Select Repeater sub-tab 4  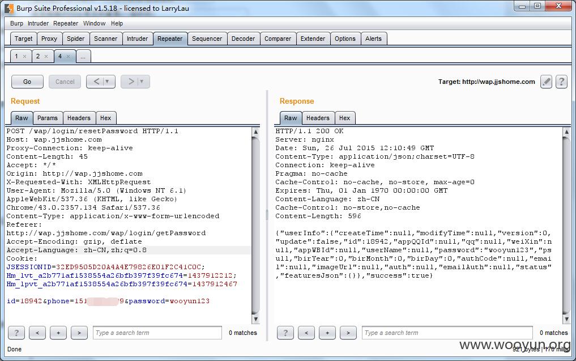(x=60, y=56)
